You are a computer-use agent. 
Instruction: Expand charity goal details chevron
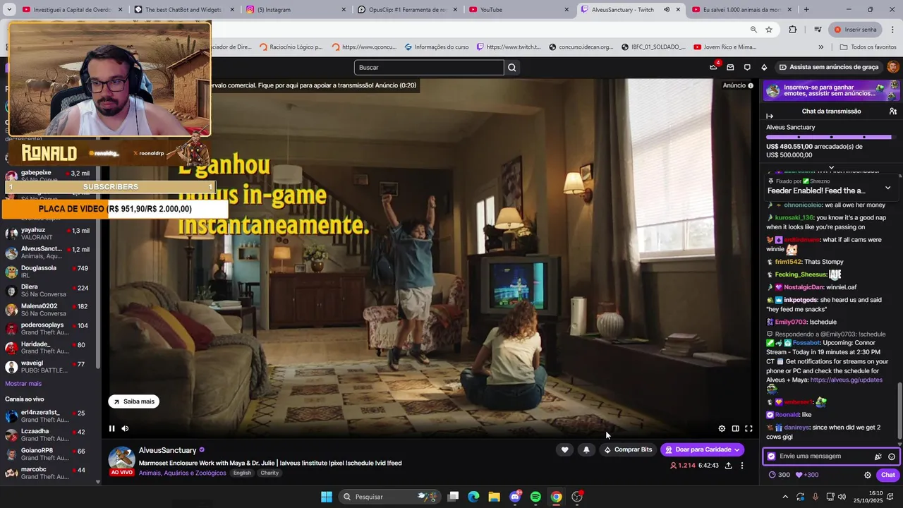[x=831, y=168]
